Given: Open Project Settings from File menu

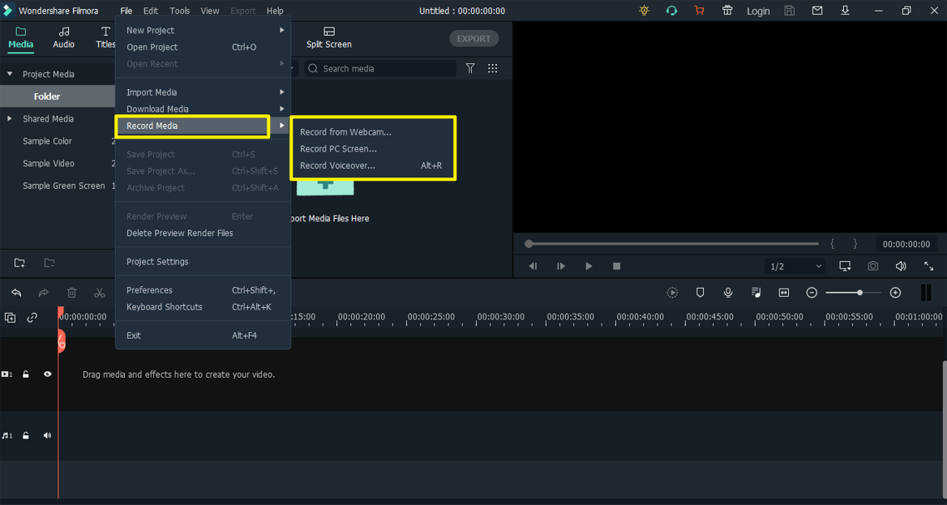Looking at the screenshot, I should [204, 262].
